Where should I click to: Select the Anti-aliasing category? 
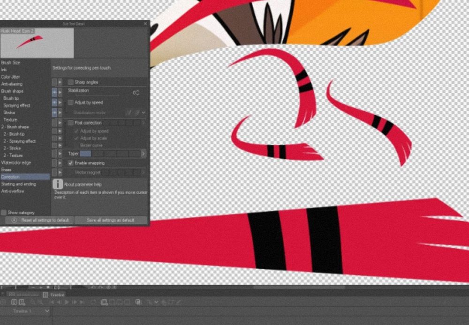point(12,84)
